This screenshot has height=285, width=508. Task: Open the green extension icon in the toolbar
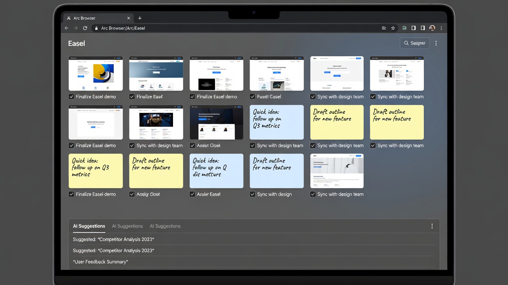tap(404, 28)
